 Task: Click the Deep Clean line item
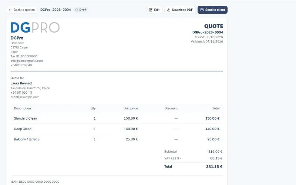coord(23,129)
